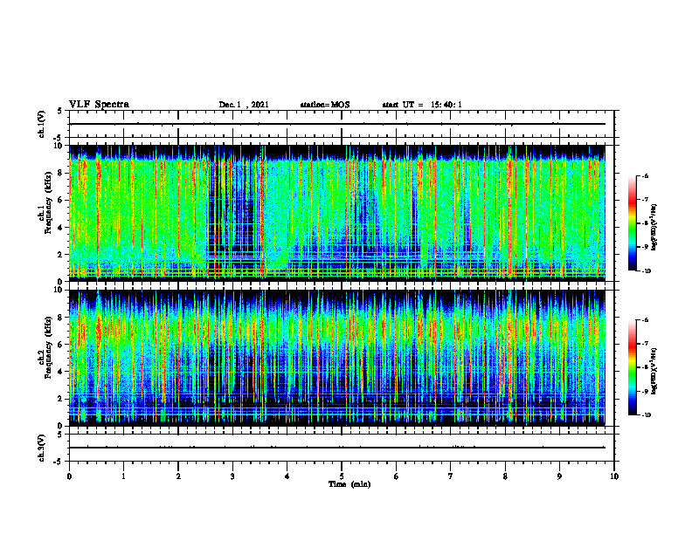Select the date text "Dec. 1 , 2021"
The width and height of the screenshot is (692, 534).
click(244, 105)
